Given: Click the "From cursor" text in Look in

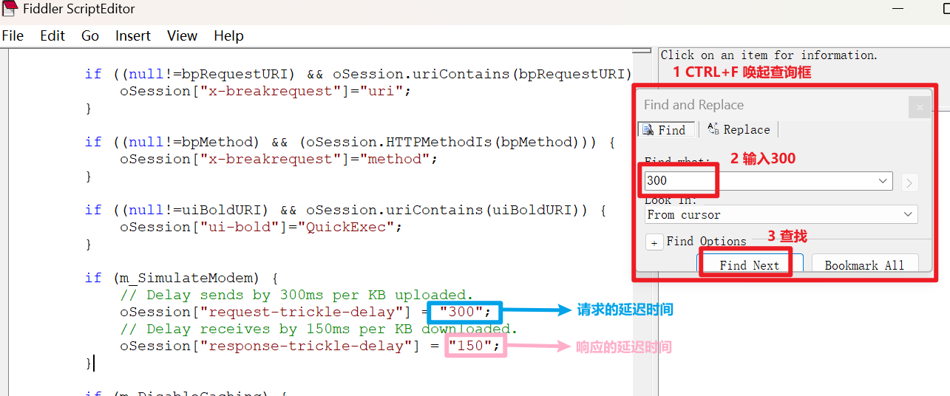Looking at the screenshot, I should point(683,214).
